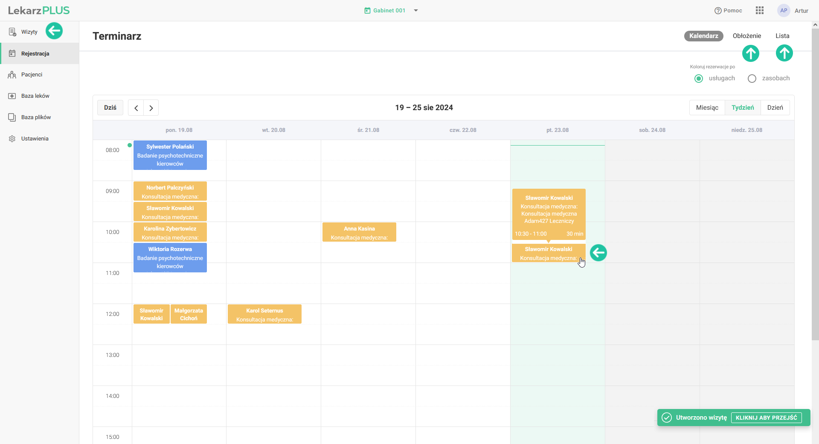Click 'Kliknij aby przejść' in the notification
Screen dimensions: 819x444
[766, 418]
